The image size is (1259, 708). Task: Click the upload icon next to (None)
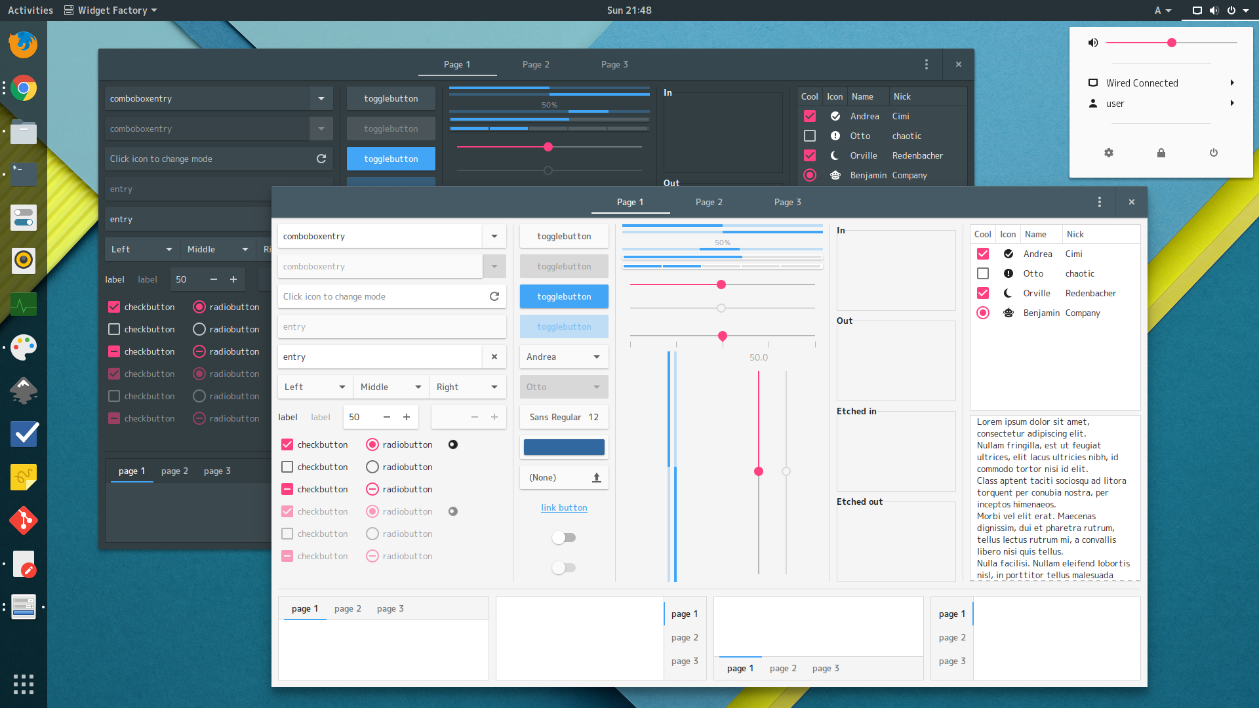click(596, 477)
